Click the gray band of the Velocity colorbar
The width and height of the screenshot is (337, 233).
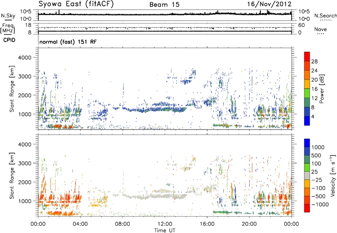click(307, 176)
